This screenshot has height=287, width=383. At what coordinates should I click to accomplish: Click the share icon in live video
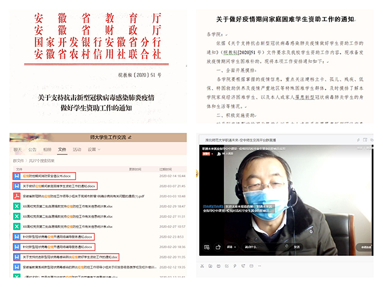pos(219,247)
